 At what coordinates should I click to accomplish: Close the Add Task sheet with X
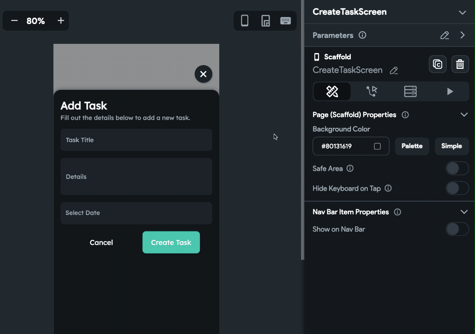(x=203, y=74)
